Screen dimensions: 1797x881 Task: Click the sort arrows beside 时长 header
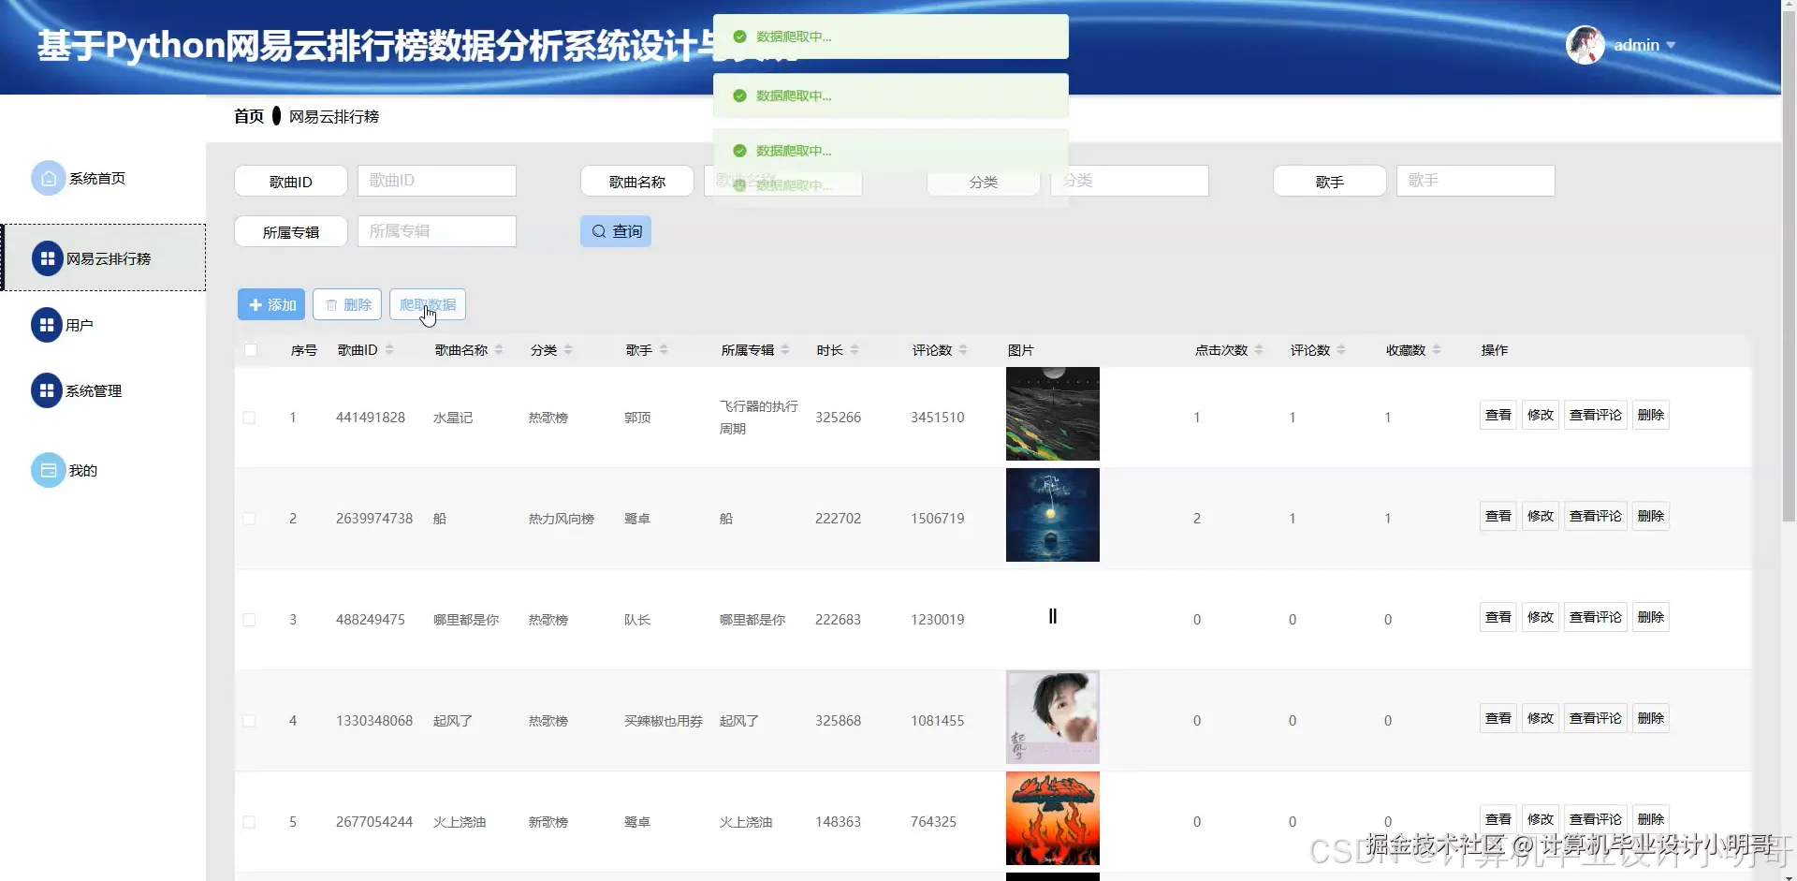tap(855, 350)
